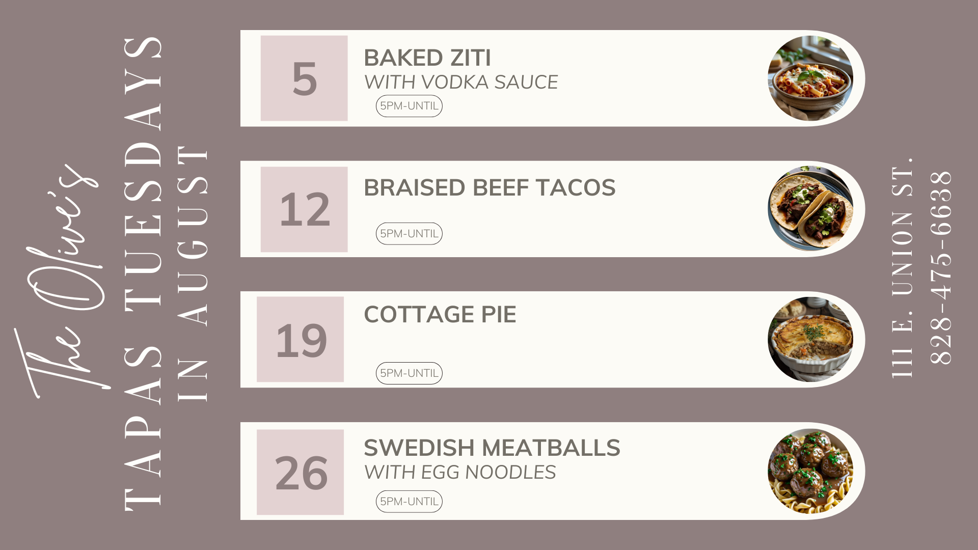The height and width of the screenshot is (550, 978).
Task: Select the date box showing 12
Action: tap(304, 209)
